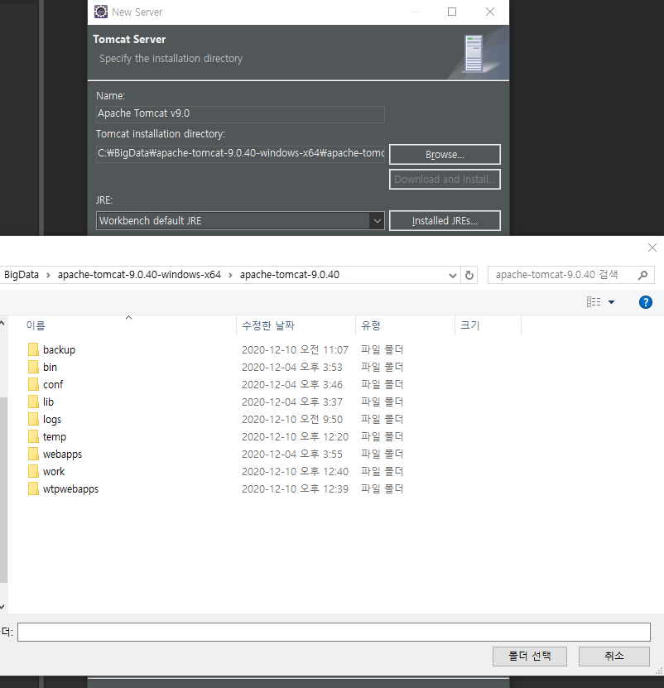
Task: Click the 폴더 선택 button
Action: (529, 657)
